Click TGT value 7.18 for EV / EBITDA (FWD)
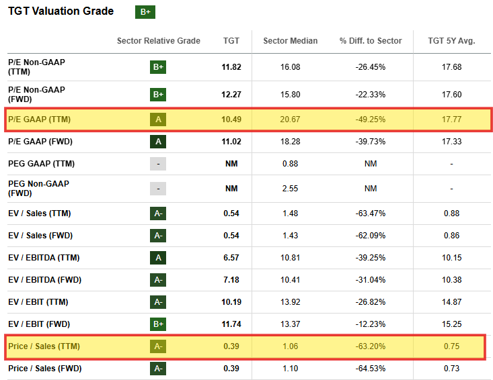This screenshot has width=493, height=380. click(231, 280)
